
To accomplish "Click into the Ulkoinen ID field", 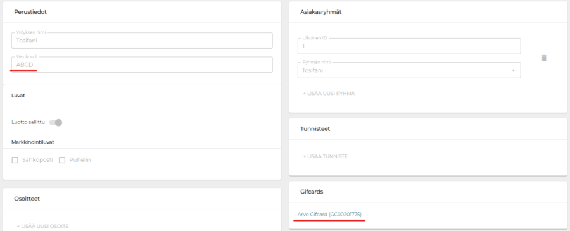I will pos(409,46).
